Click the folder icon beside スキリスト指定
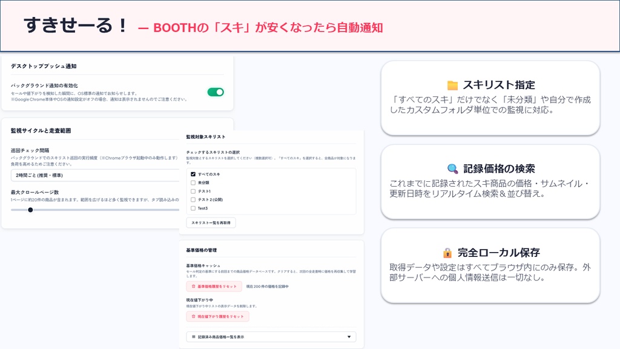 coord(452,85)
